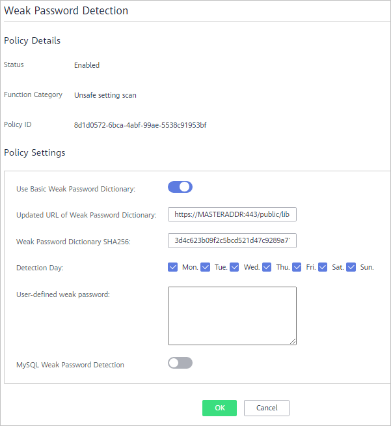The width and height of the screenshot is (391, 426).
Task: Uncheck the Fri. detection day checkbox
Action: 297,267
